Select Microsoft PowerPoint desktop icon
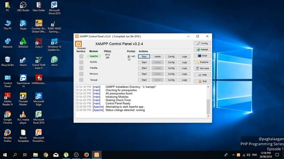The height and width of the screenshot is (159, 284). (x=39, y=136)
